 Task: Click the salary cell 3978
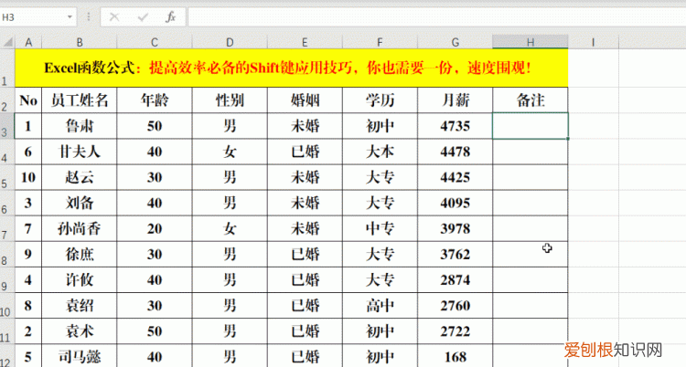(x=455, y=228)
